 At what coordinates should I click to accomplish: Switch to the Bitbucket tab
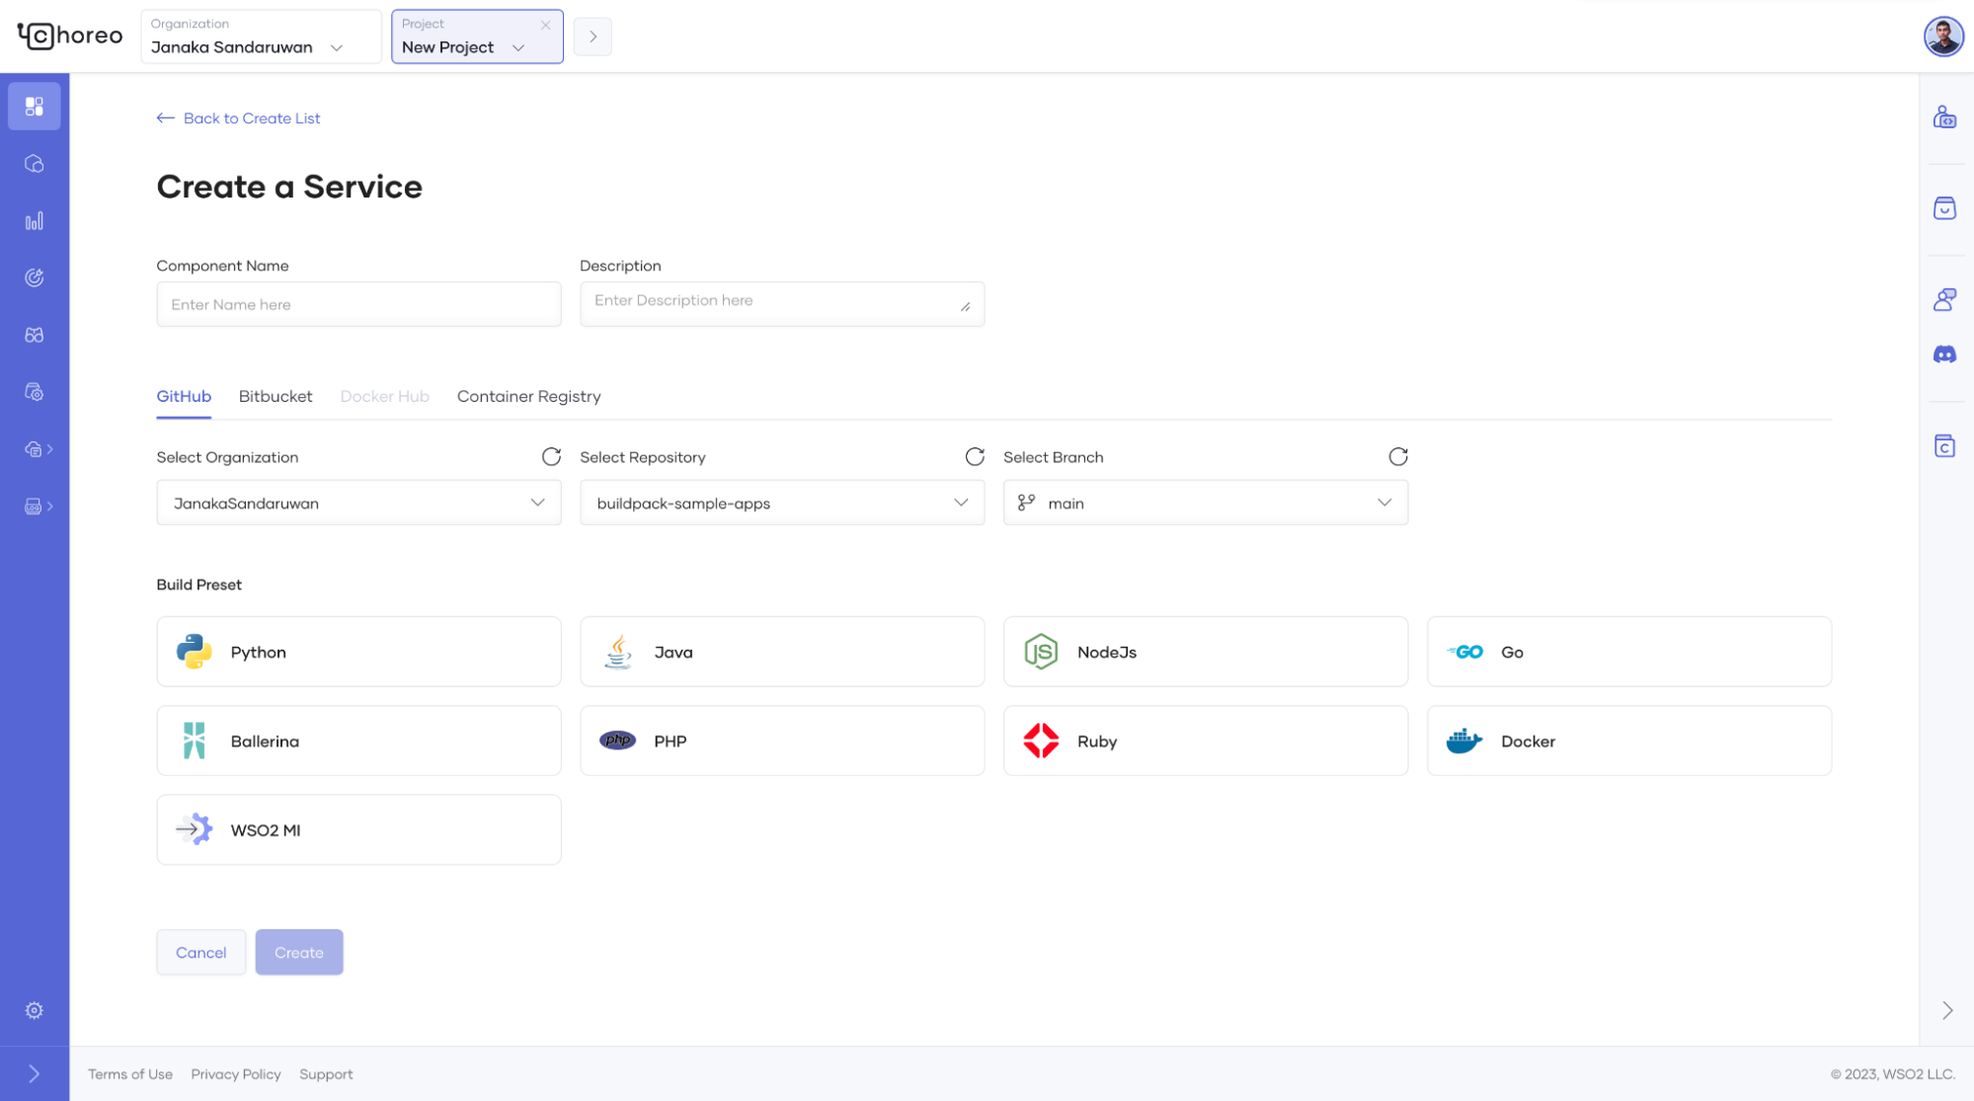tap(276, 396)
